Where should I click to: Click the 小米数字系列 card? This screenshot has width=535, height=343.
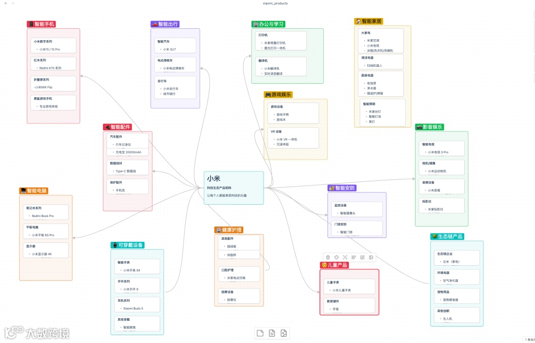pyautogui.click(x=53, y=46)
